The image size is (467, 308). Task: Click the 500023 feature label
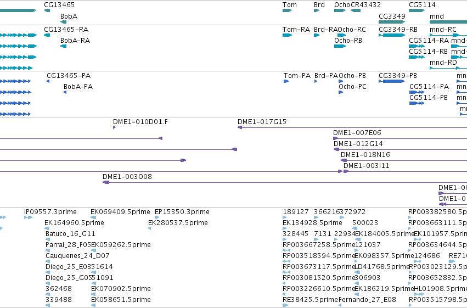coord(365,223)
